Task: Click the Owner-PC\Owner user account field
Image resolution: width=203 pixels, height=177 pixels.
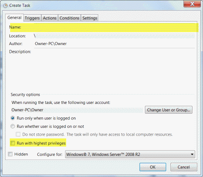Action: (77, 110)
